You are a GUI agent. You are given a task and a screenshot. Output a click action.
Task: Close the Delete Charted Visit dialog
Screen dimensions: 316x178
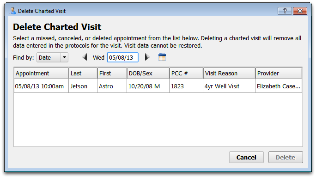300,11
